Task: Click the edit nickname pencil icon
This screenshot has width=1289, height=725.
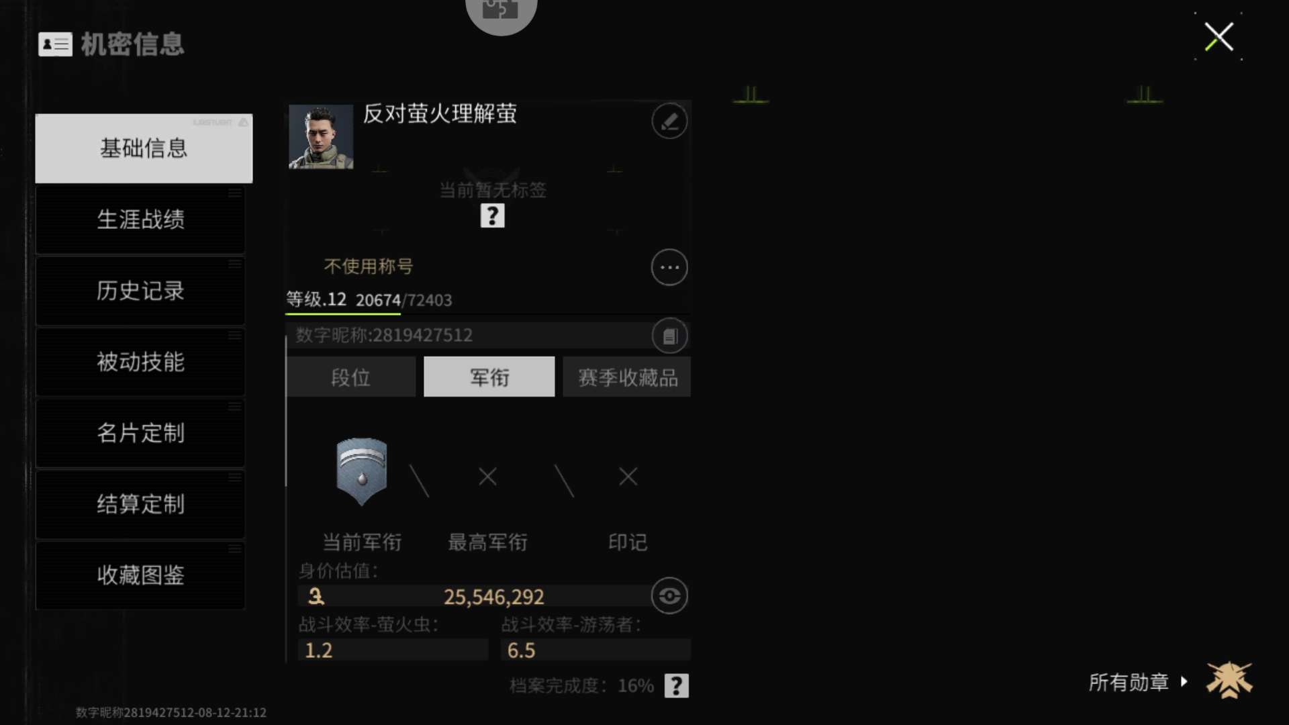Action: [x=669, y=122]
